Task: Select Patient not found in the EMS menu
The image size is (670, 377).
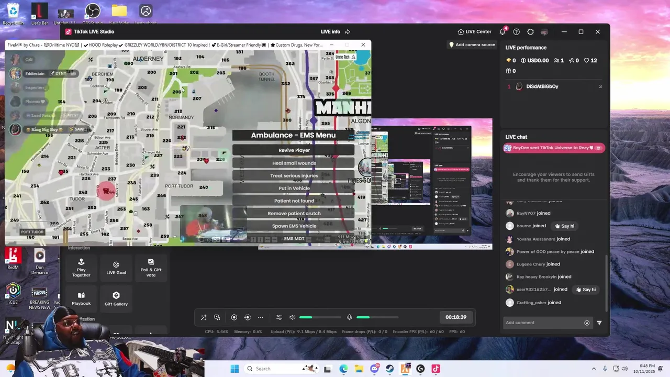Action: click(x=294, y=201)
